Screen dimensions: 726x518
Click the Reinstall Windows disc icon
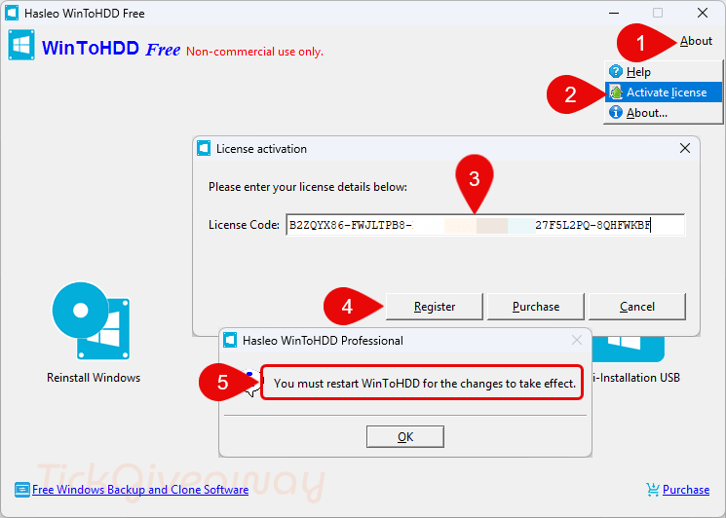coord(92,321)
